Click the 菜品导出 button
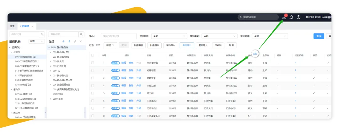This screenshot has width=339, height=132. [x=187, y=45]
